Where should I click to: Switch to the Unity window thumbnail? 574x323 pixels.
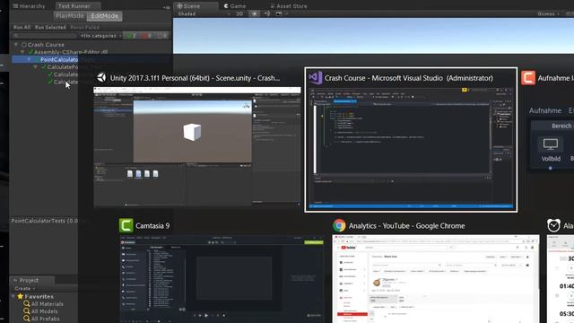(197, 147)
